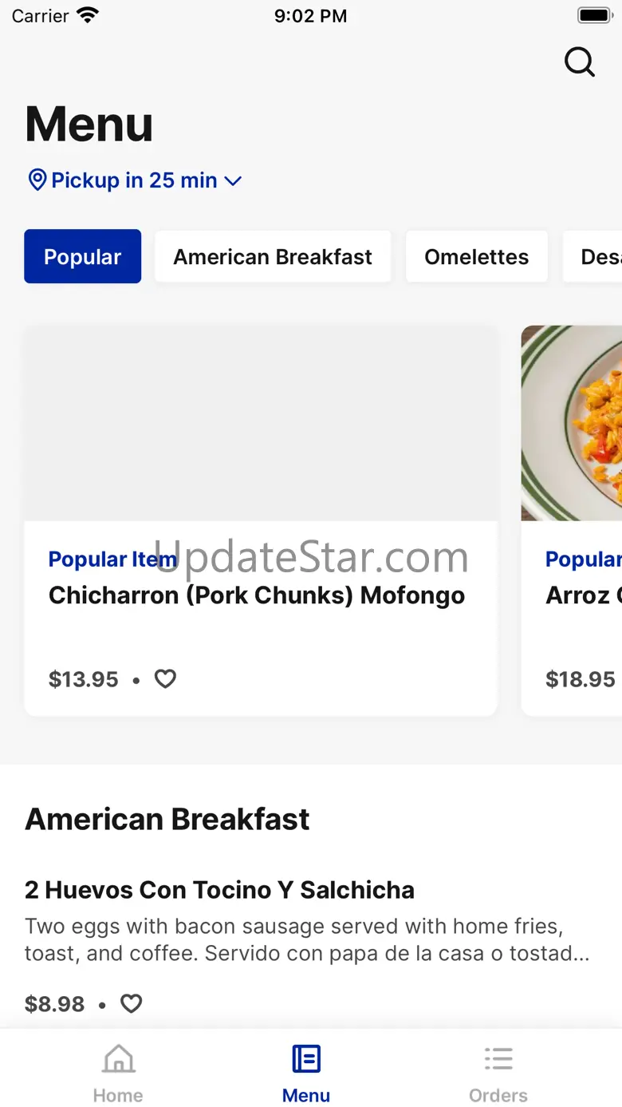622x1107 pixels.
Task: Open the search magnifier icon
Action: point(580,61)
